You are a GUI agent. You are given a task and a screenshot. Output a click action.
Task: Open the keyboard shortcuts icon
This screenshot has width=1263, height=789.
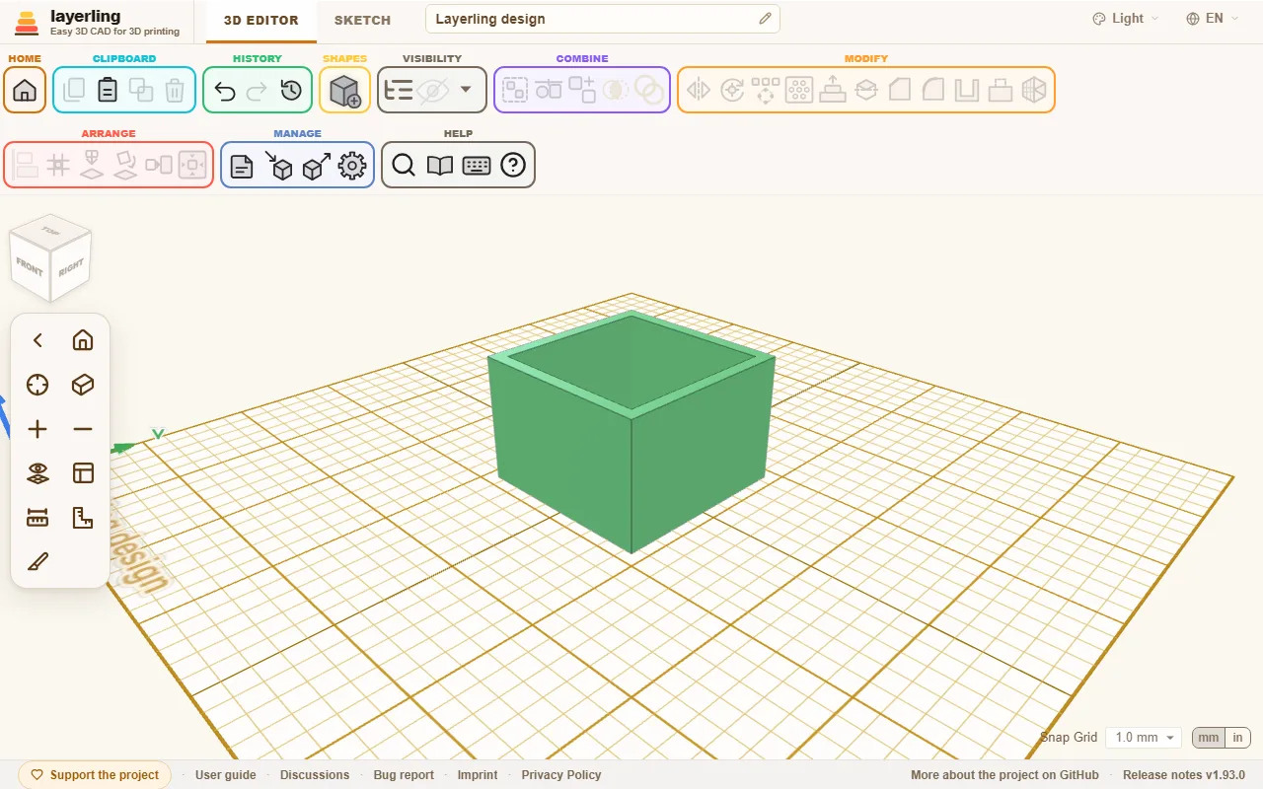click(x=477, y=166)
